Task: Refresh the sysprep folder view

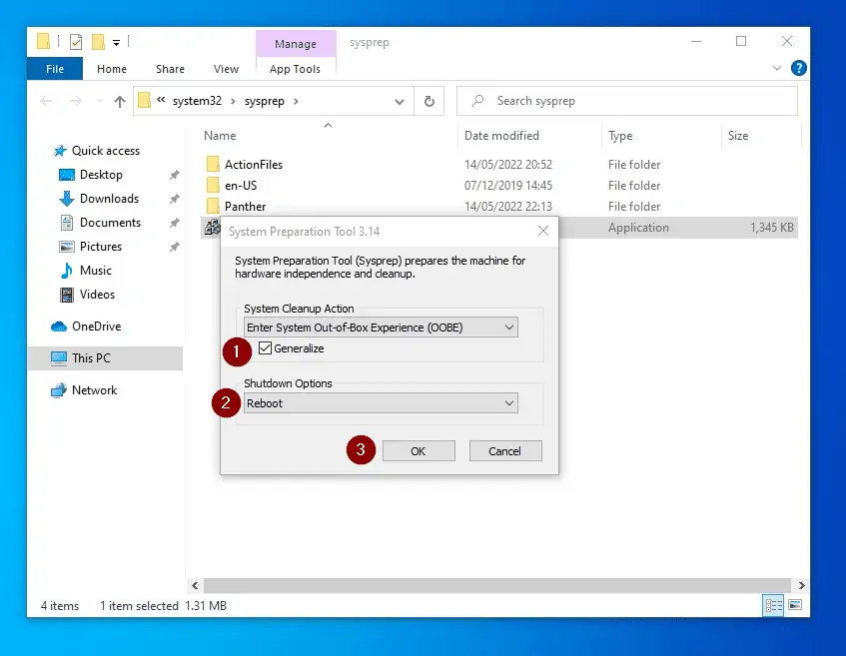Action: [428, 101]
